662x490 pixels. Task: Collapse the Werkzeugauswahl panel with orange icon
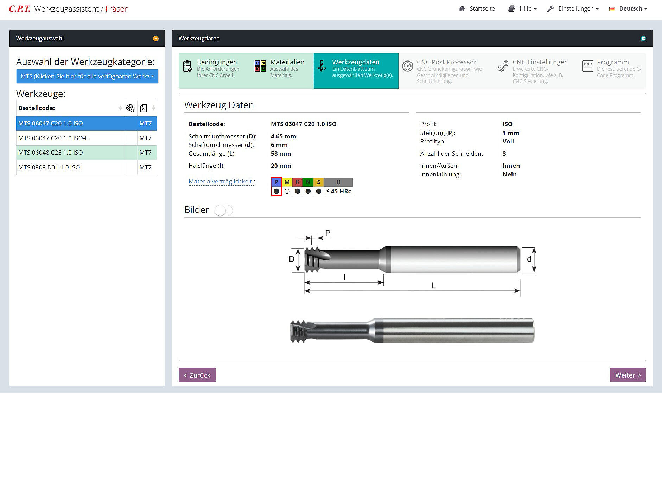(155, 39)
